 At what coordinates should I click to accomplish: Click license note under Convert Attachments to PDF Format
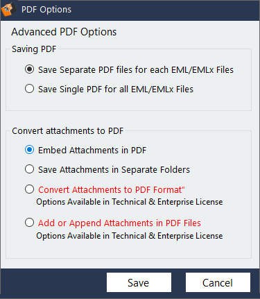130,202
